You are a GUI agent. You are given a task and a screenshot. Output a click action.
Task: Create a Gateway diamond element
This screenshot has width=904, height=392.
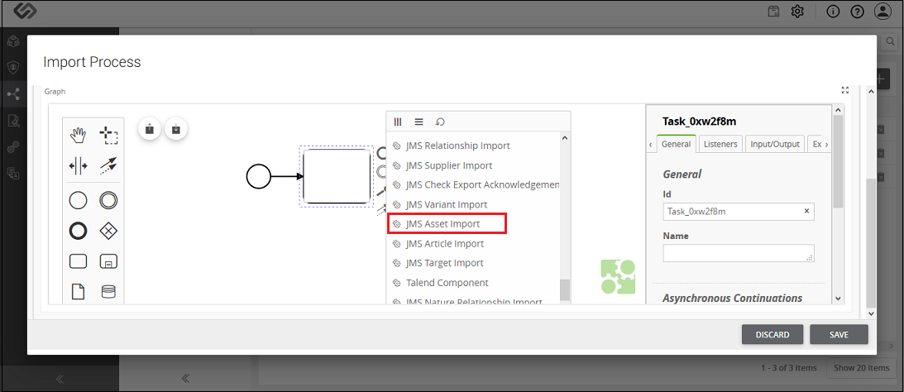coord(108,232)
